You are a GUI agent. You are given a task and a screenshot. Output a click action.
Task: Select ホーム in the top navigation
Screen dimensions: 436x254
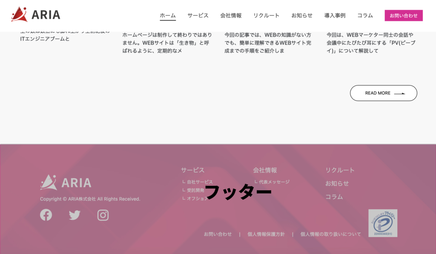168,15
